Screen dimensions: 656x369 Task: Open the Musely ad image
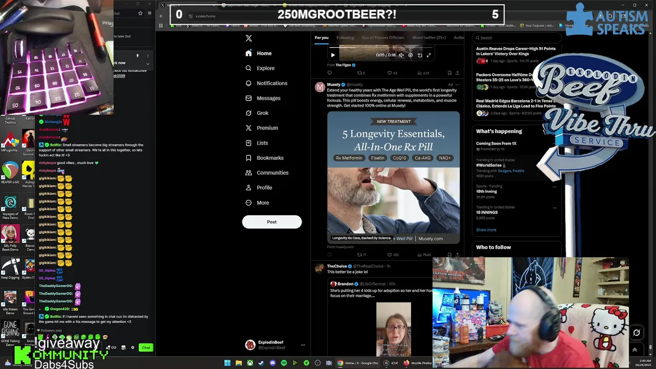393,177
